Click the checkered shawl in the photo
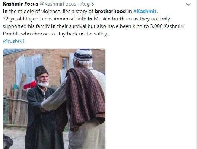The height and width of the screenshot is (149, 197). click(x=85, y=98)
